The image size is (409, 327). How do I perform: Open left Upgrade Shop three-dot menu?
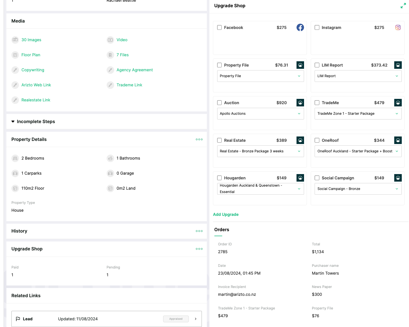click(199, 249)
